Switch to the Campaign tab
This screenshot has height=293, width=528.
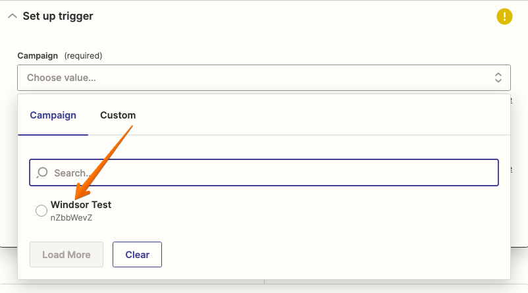coord(53,115)
